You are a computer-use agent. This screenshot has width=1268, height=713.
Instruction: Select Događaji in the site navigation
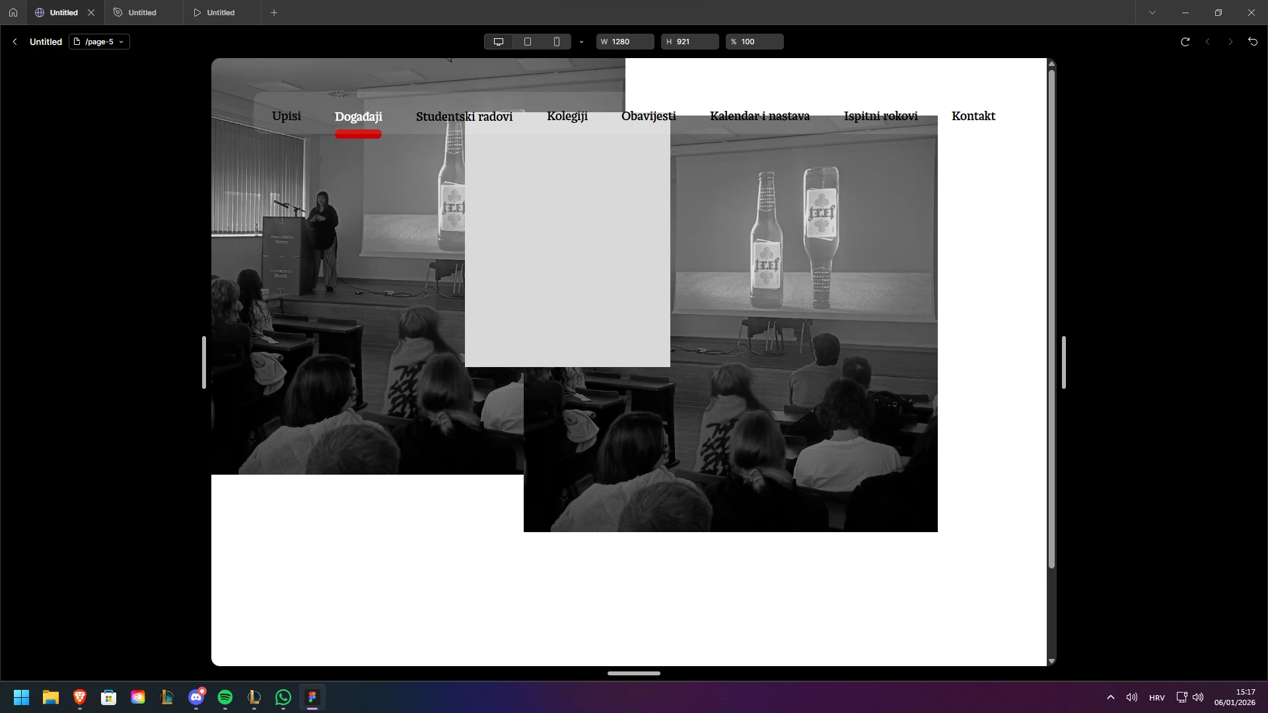[x=358, y=116]
